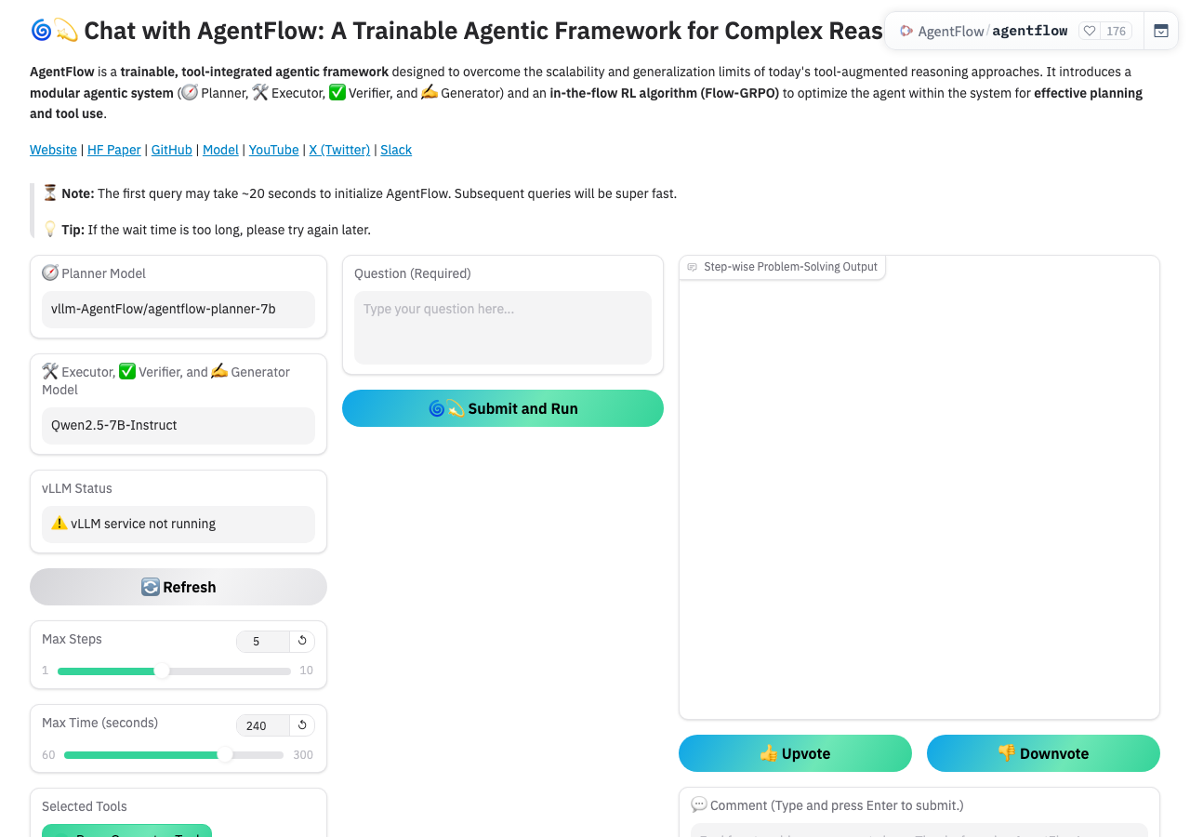Screen dimensions: 1190x837
Task: Open the GitHub link
Action: (x=172, y=150)
